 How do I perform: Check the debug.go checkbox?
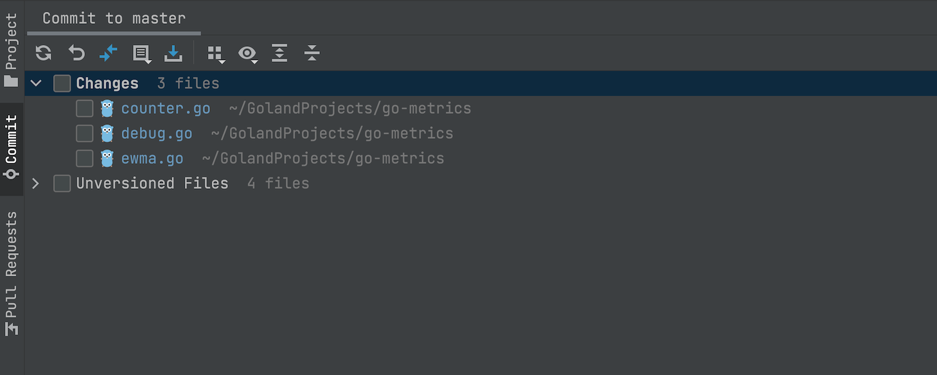coord(84,134)
